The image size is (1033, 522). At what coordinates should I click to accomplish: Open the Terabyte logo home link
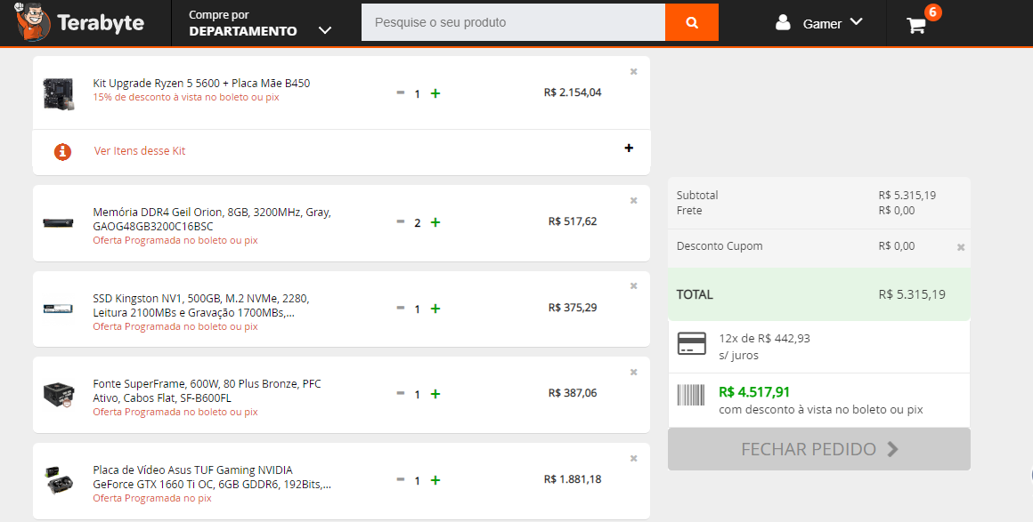79,22
